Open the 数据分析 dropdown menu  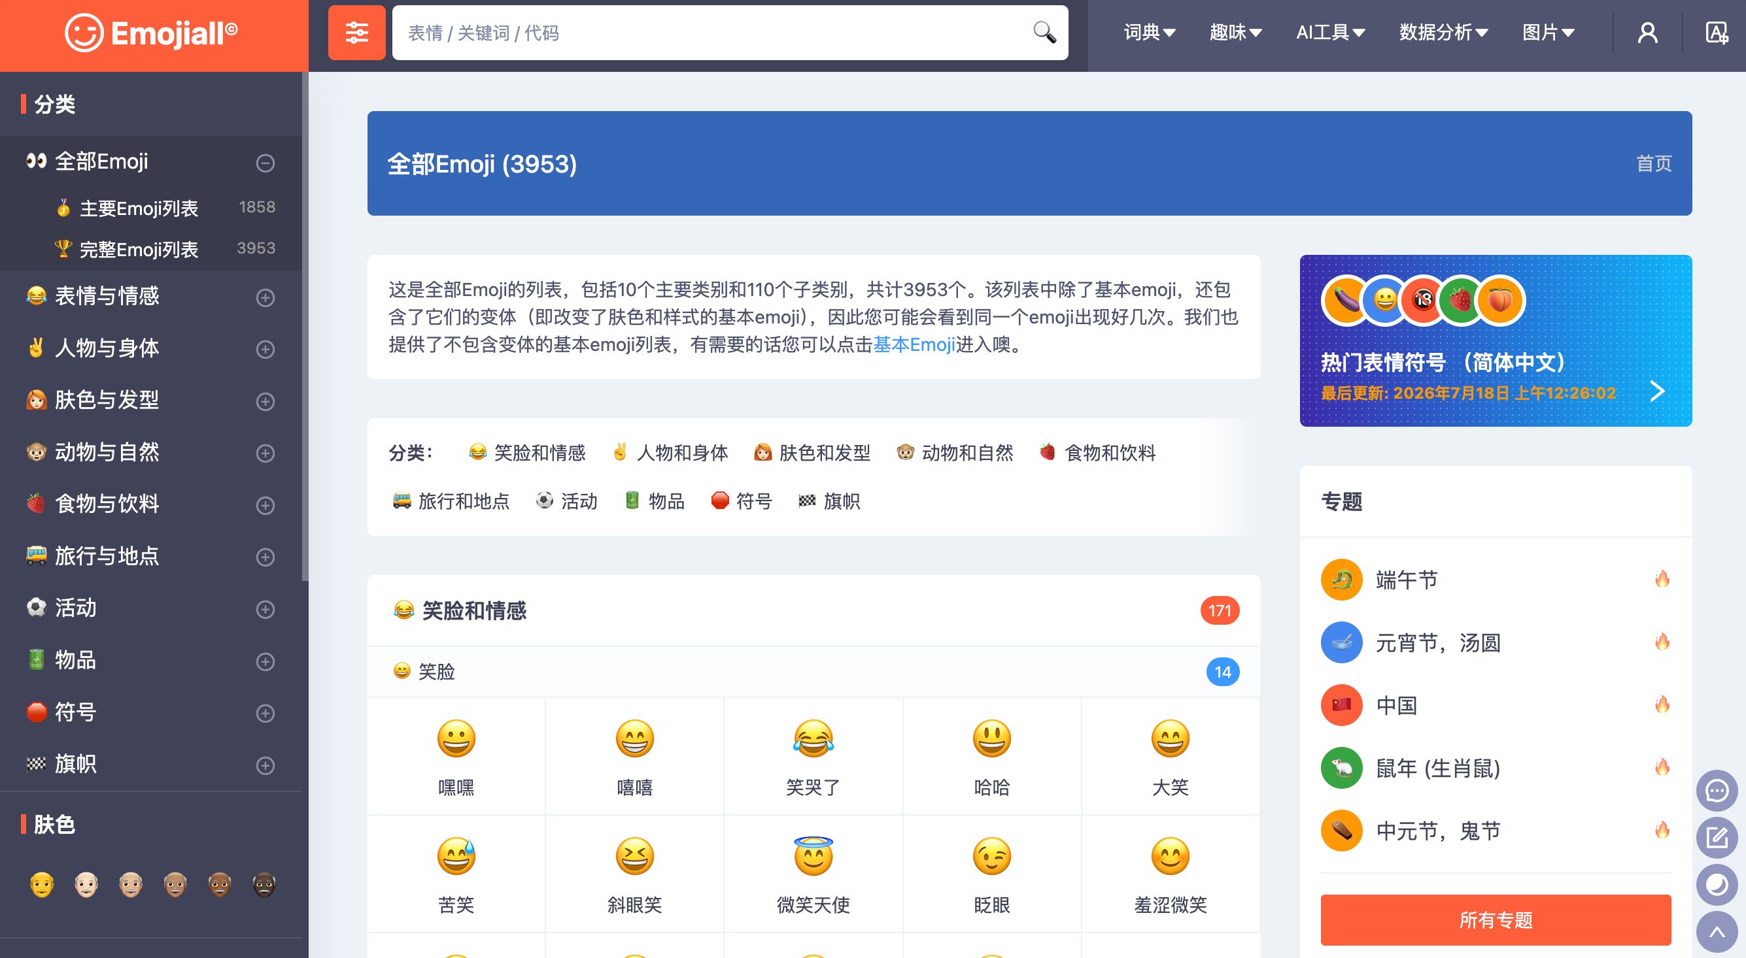(1444, 32)
